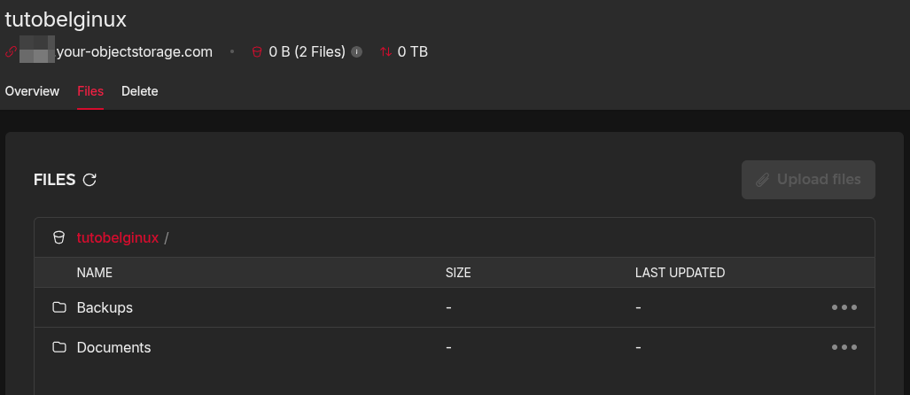Image resolution: width=910 pixels, height=395 pixels.
Task: Go to tutobelginux root in the breadcrumb
Action: point(118,238)
